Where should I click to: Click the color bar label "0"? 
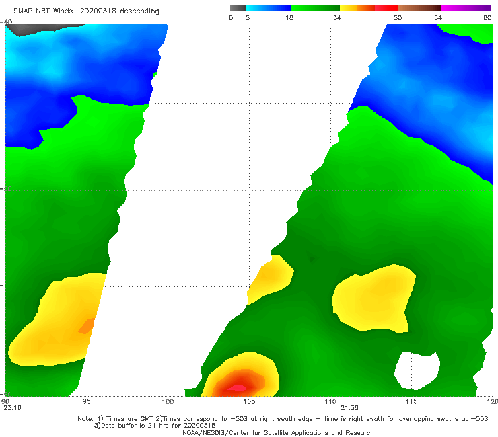click(231, 18)
